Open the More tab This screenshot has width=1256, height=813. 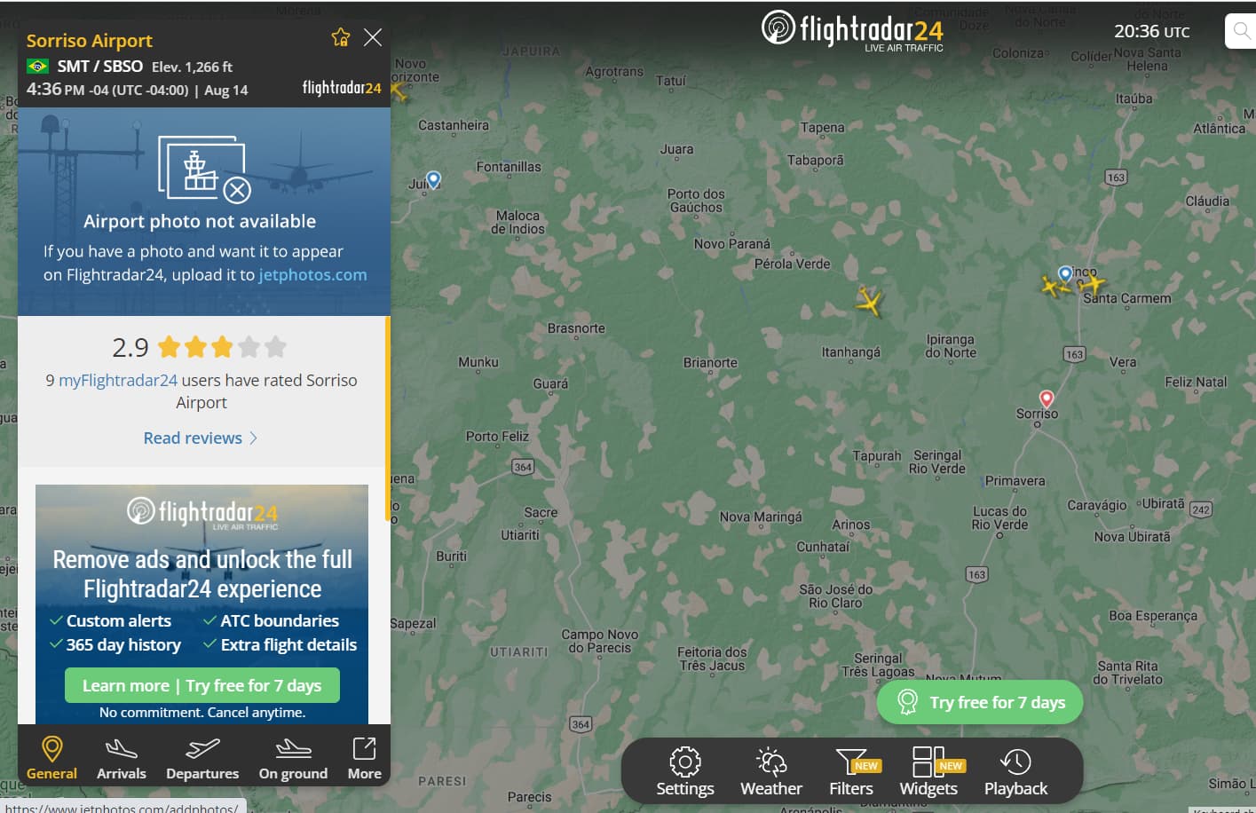click(364, 759)
